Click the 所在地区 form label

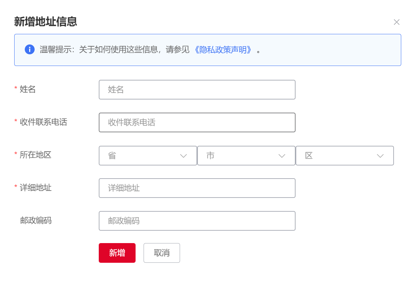click(x=35, y=155)
